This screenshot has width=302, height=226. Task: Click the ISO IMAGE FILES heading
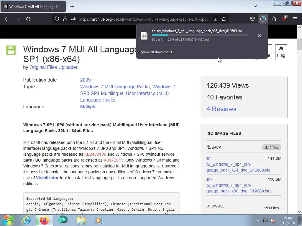point(224,133)
